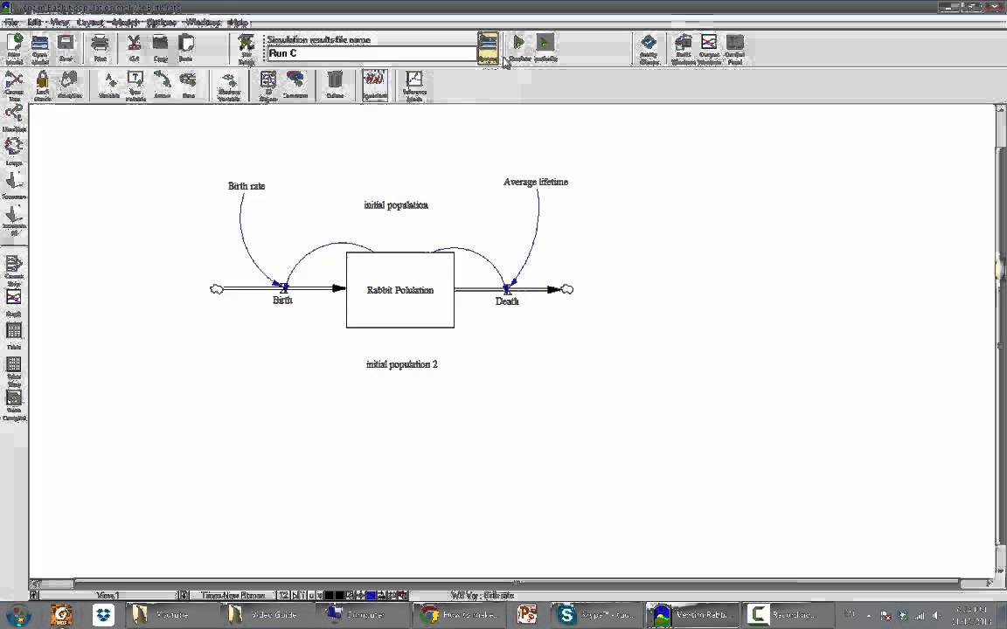
Task: Click the SyntheSim run icon
Action: (x=545, y=48)
